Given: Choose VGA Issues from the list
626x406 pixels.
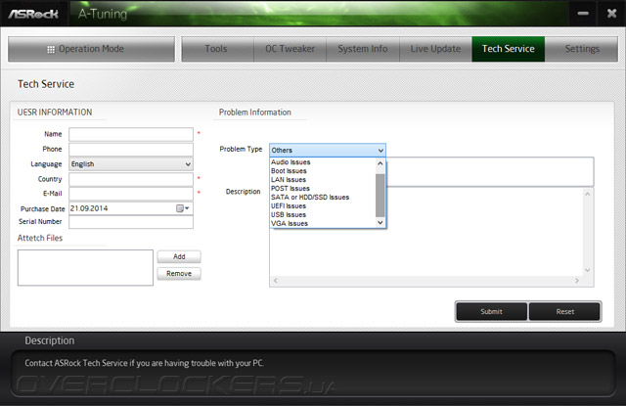Looking at the screenshot, I should pos(323,224).
